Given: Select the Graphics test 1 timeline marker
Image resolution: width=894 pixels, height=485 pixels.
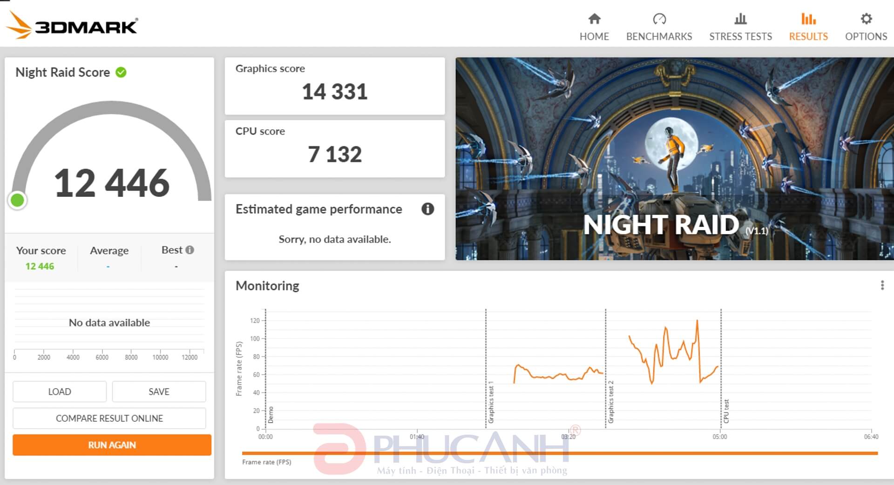Looking at the screenshot, I should coord(491,403).
